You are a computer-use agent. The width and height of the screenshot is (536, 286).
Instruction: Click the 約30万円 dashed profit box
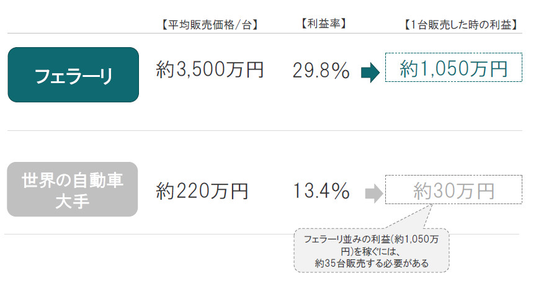pos(453,190)
